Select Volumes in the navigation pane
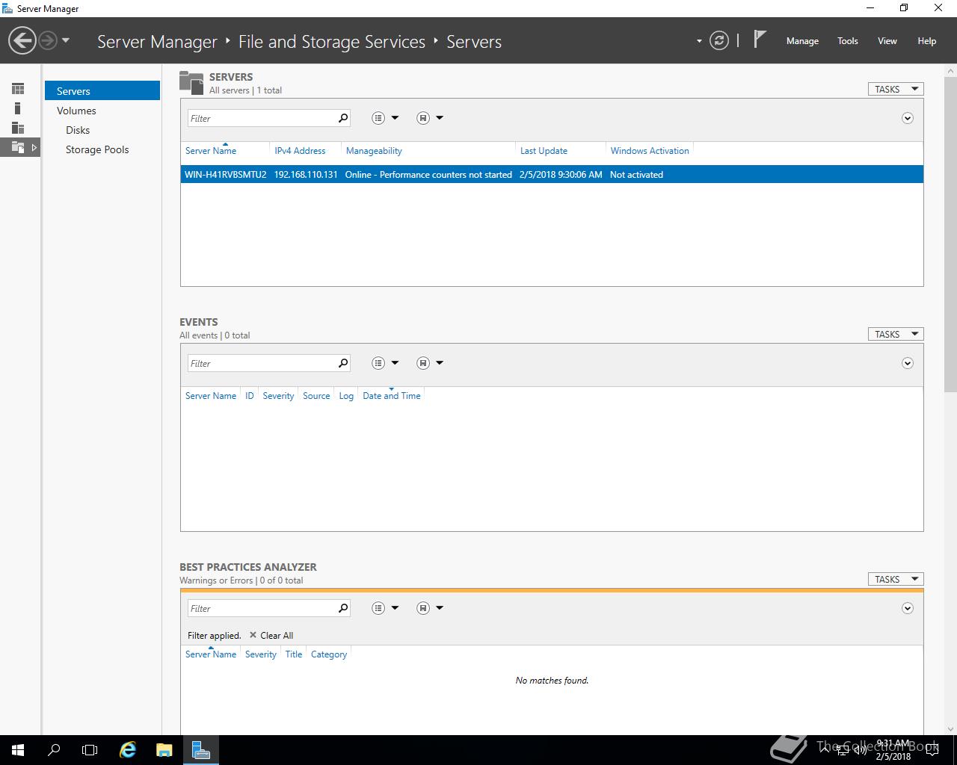 tap(76, 111)
